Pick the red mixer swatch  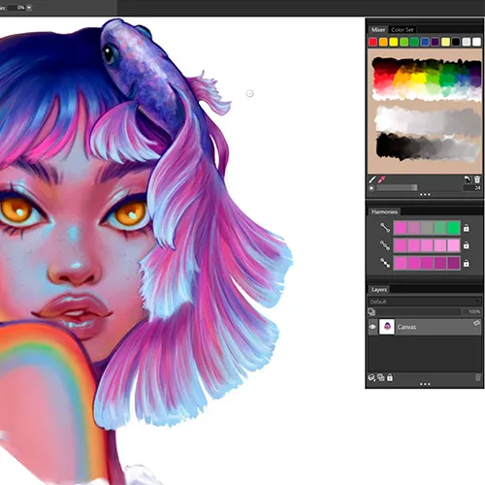click(x=372, y=42)
